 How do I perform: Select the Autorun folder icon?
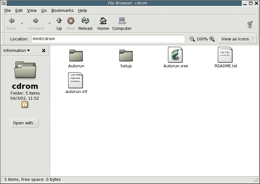pos(76,55)
